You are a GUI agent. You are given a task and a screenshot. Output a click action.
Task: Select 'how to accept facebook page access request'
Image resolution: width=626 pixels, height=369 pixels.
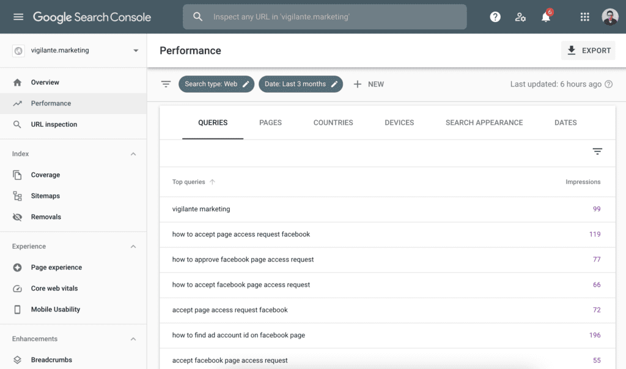point(387,285)
